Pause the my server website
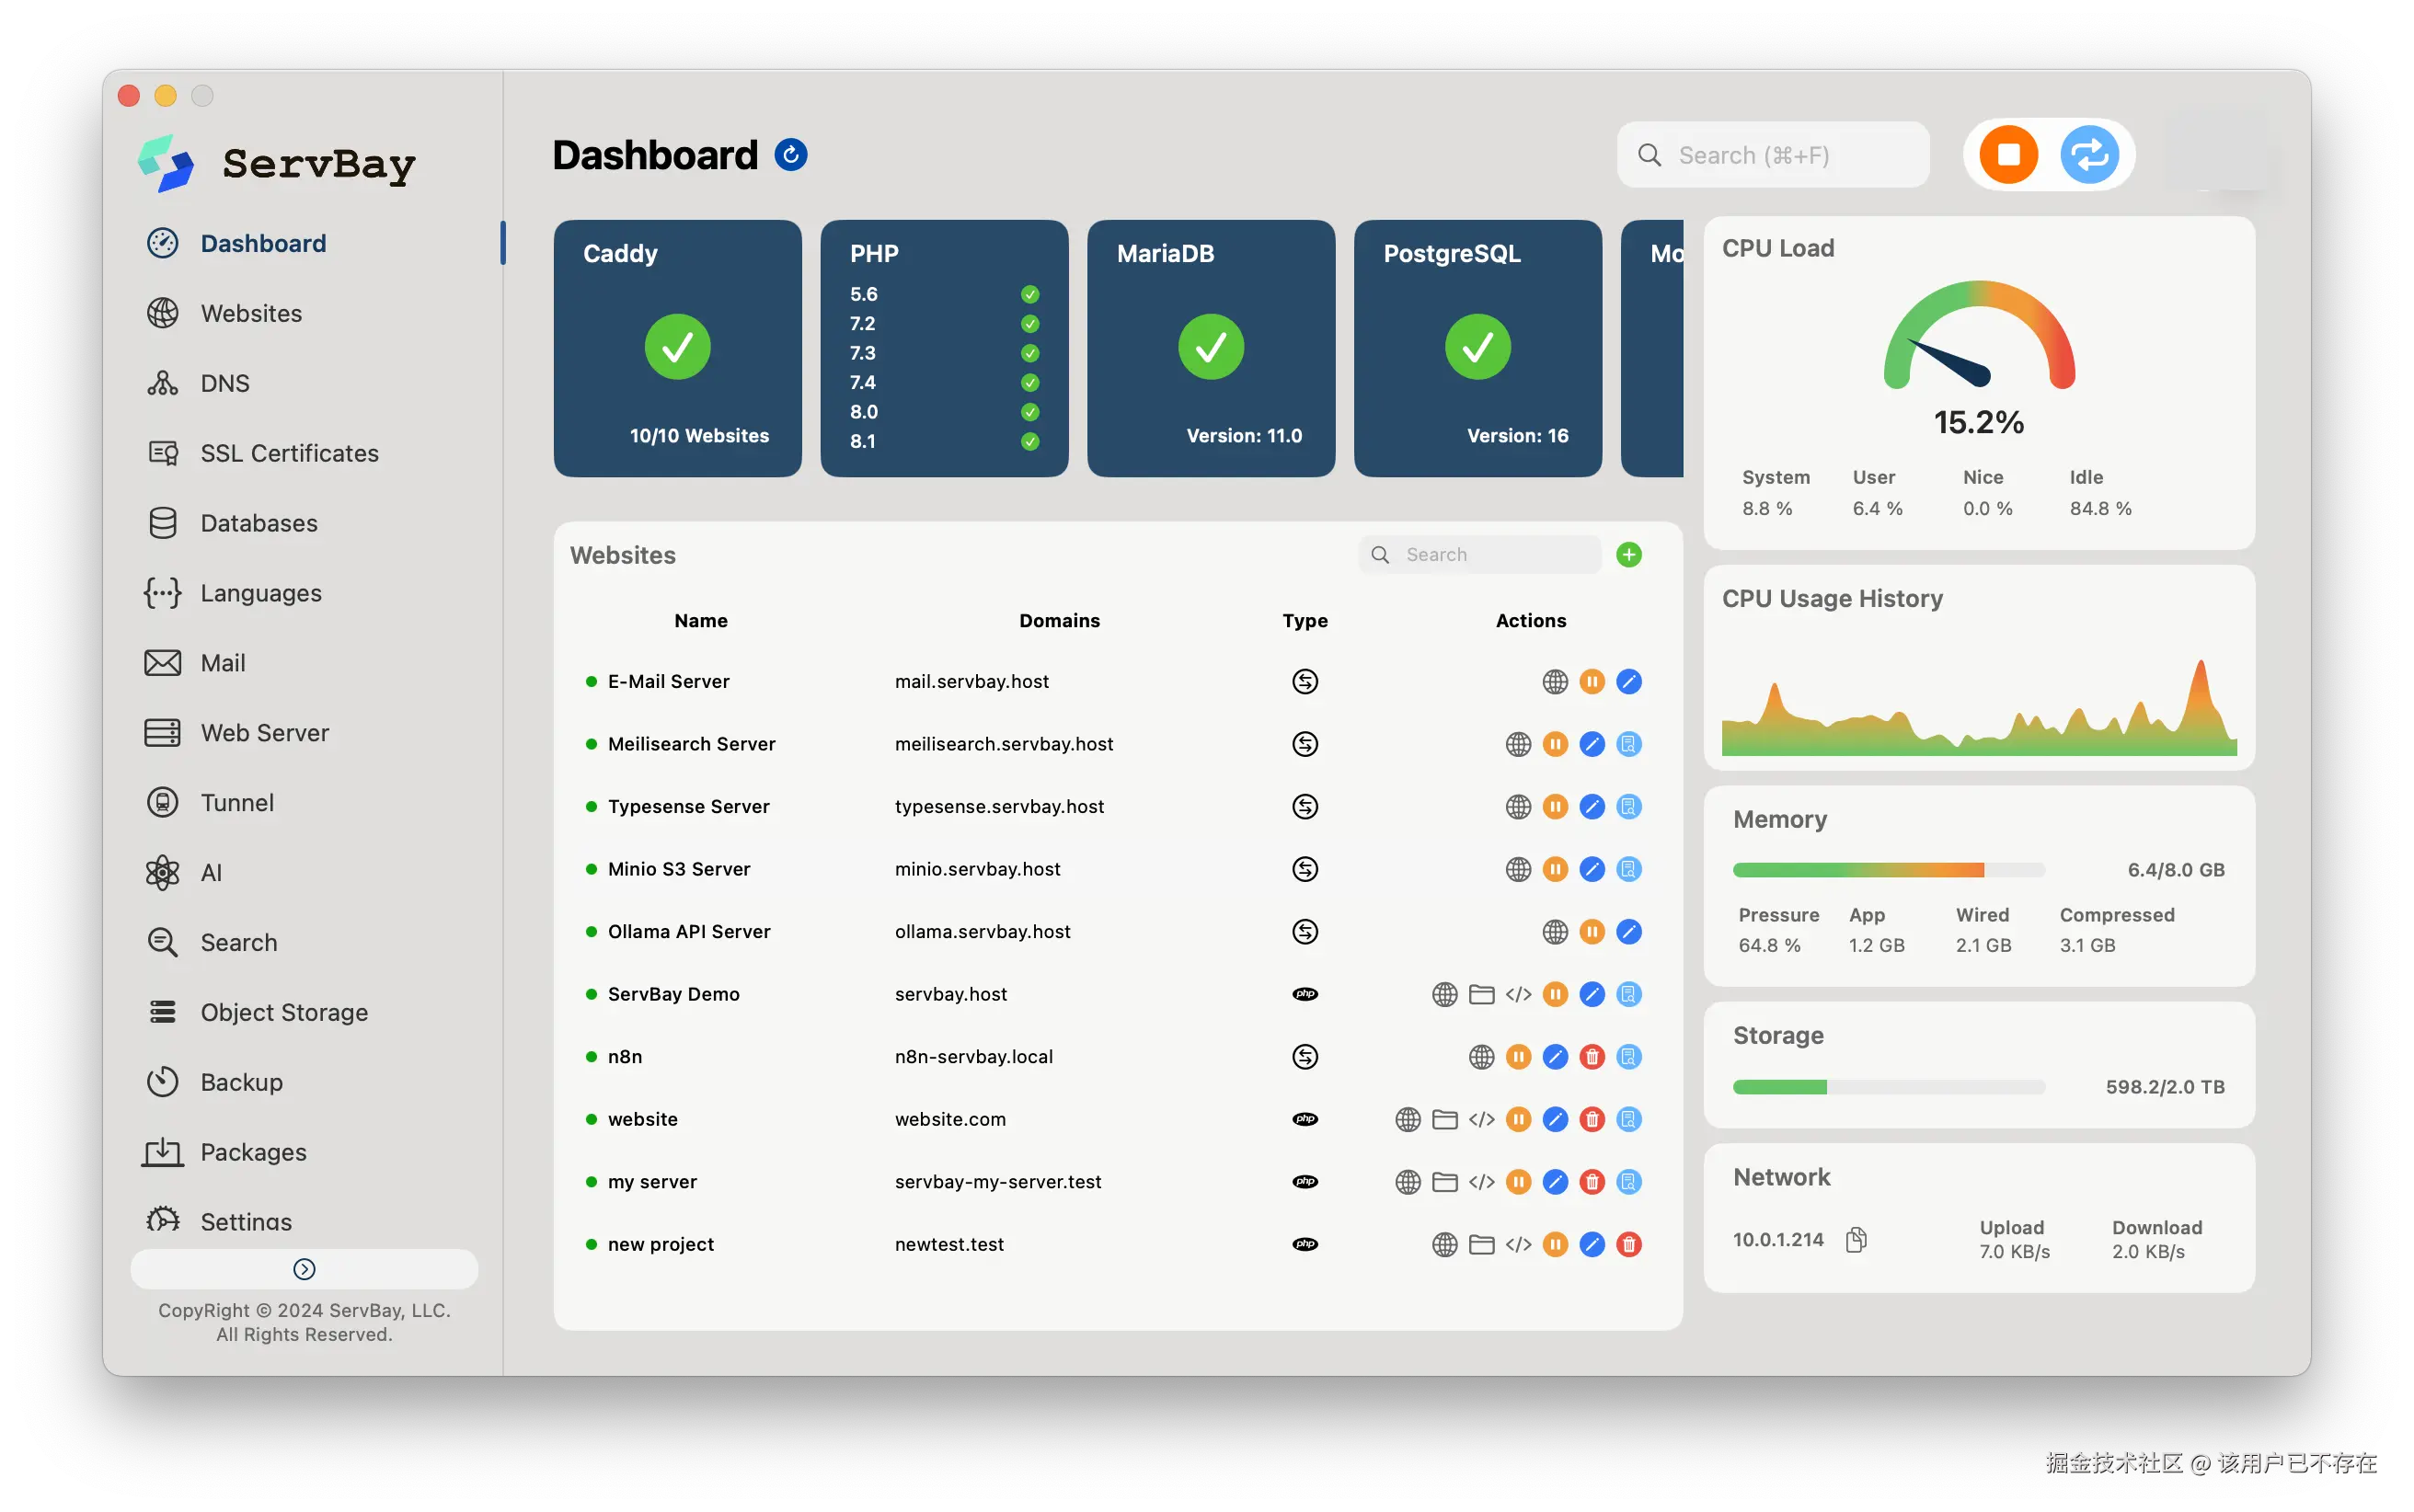Viewport: 2414px width, 1512px height. coord(1518,1182)
